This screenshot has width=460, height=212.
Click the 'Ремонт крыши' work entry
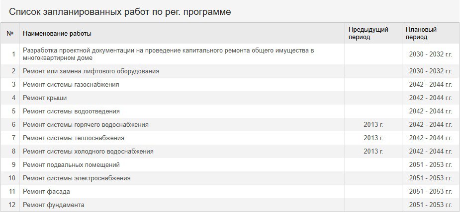click(x=45, y=98)
